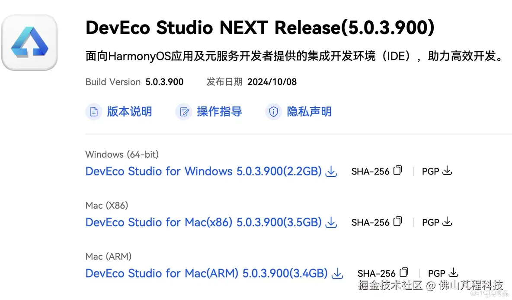Copy SHA-256 for Mac x86 build

point(397,222)
